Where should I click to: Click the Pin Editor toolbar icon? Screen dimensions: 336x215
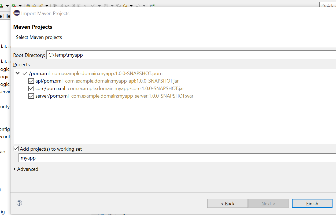(x=152, y=6)
